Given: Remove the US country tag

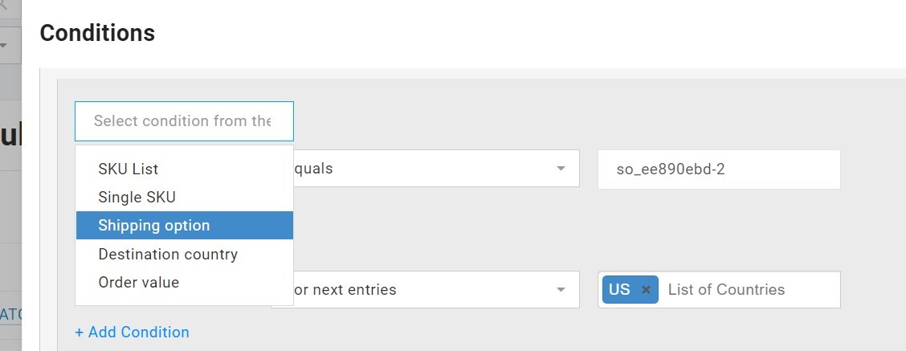Looking at the screenshot, I should click(646, 290).
